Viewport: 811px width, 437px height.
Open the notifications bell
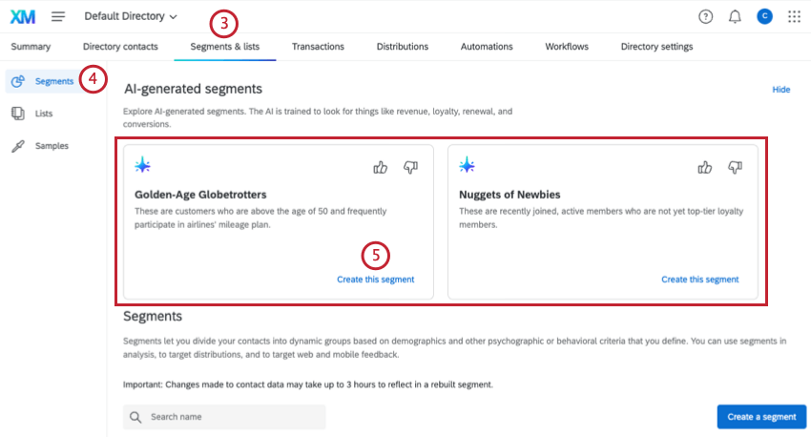point(735,16)
